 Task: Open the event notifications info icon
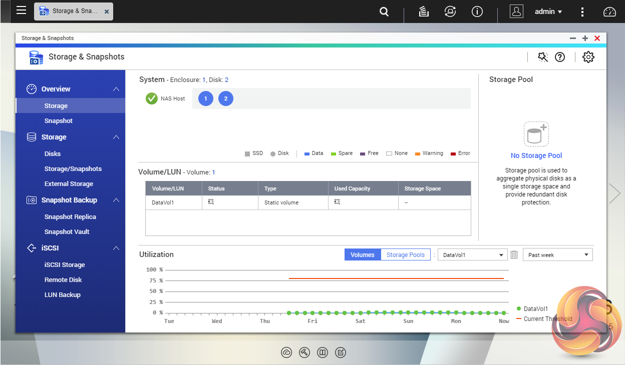[x=477, y=11]
